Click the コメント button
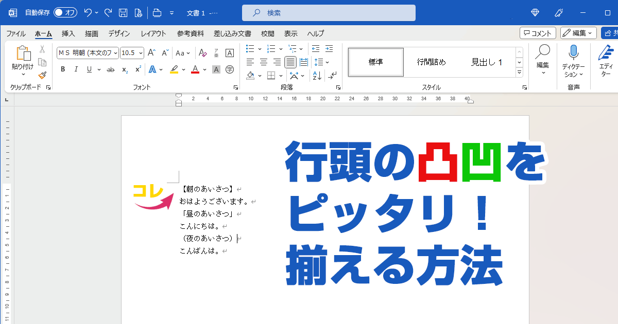618x324 pixels. (x=539, y=33)
